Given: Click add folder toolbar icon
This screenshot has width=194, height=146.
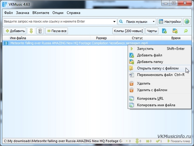Looking at the screenshot, I should [x=175, y=31].
